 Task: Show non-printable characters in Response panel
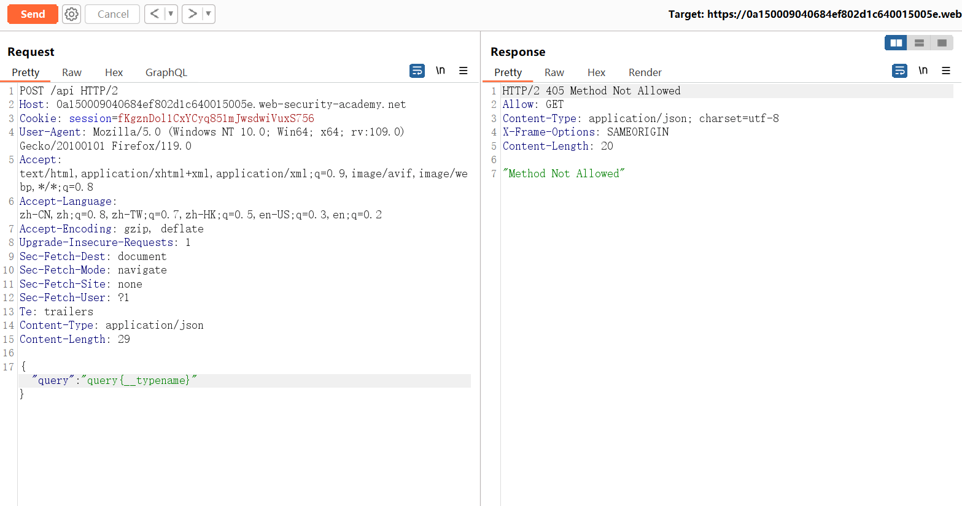click(923, 71)
